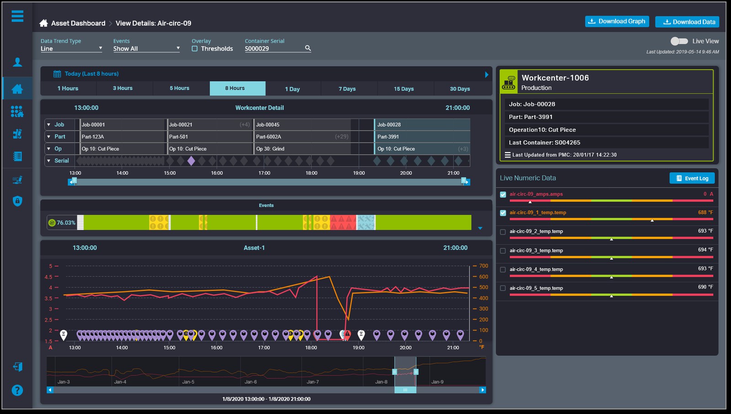The image size is (731, 414).
Task: Click the logout icon at sidebar bottom
Action: click(x=17, y=367)
